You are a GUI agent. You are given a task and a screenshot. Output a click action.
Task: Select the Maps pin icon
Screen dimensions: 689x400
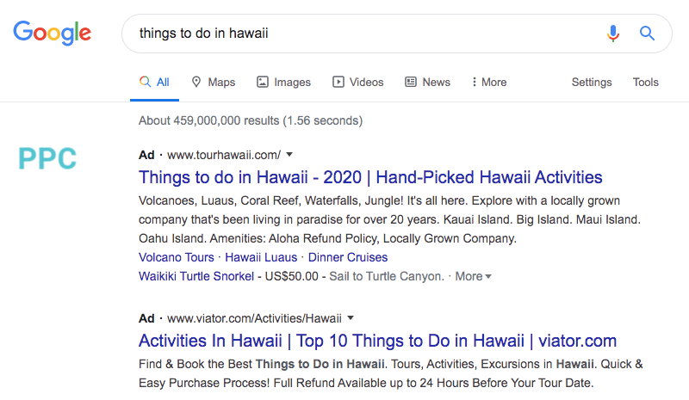[x=196, y=82]
